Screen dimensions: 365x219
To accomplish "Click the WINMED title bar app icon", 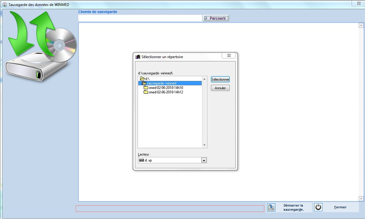I will [x=5, y=4].
